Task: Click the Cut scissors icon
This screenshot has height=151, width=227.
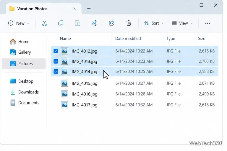Action: coord(44,23)
